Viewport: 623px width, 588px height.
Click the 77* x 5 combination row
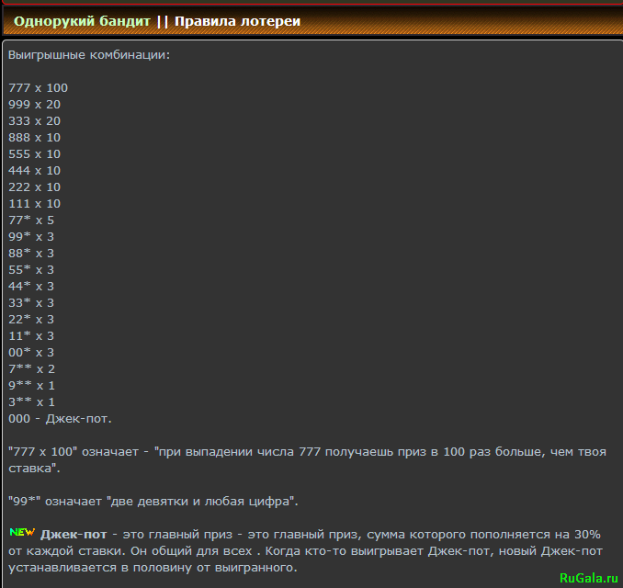point(31,220)
